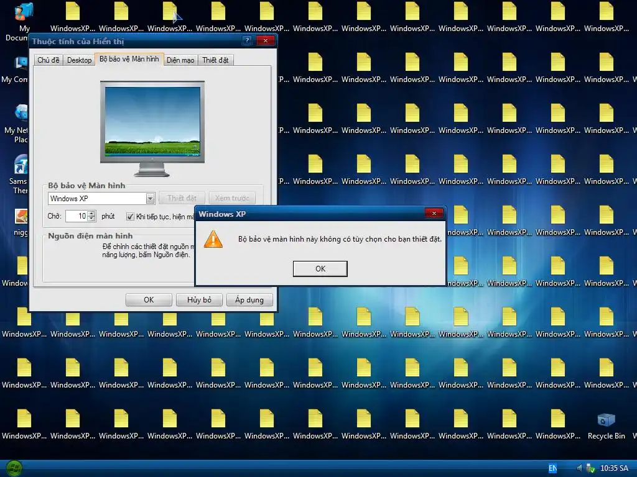Increase the Chờ wait time with up arrow
This screenshot has height=477, width=637.
click(92, 214)
